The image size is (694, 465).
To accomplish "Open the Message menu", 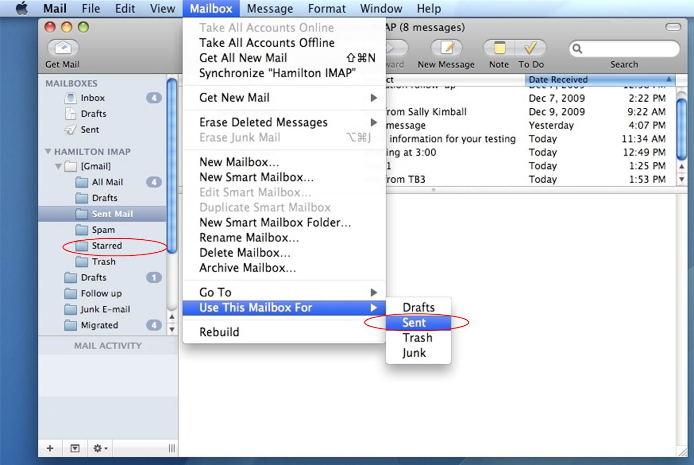I will coord(270,8).
